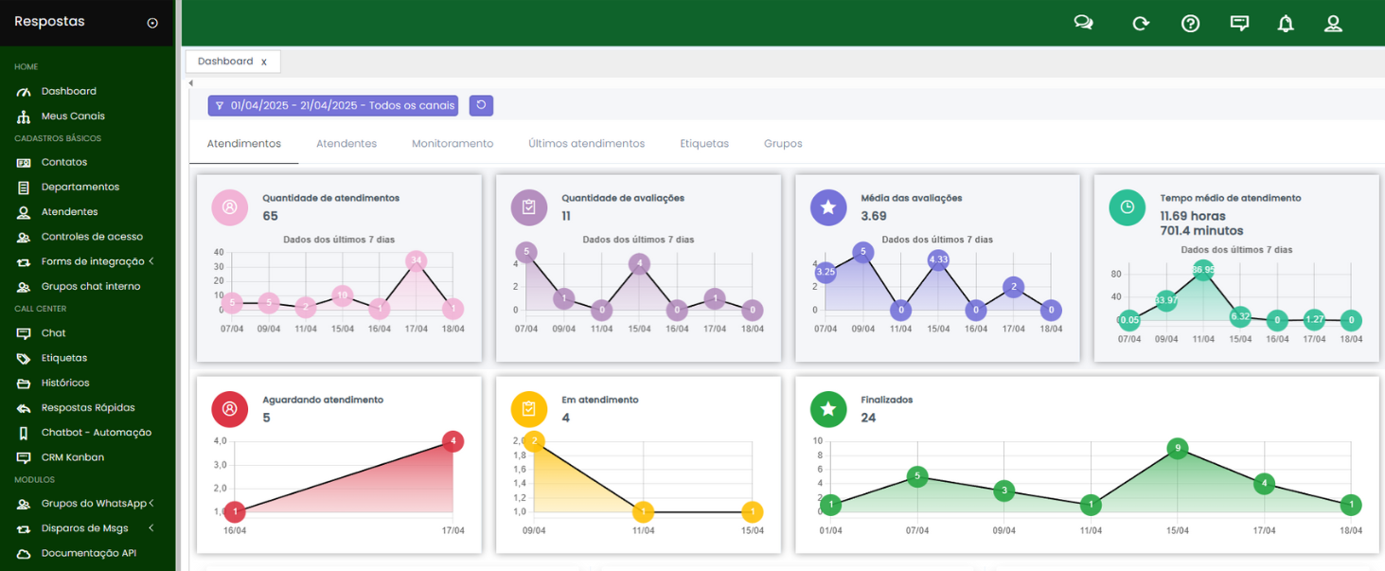Open the help question mark icon
1385x571 pixels.
[1190, 24]
